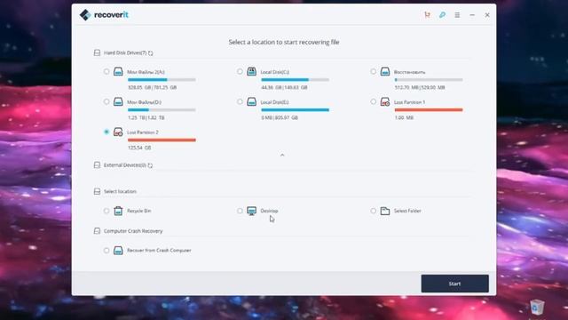Click the 'Select Folder' label
The height and width of the screenshot is (320, 568).
tap(407, 211)
